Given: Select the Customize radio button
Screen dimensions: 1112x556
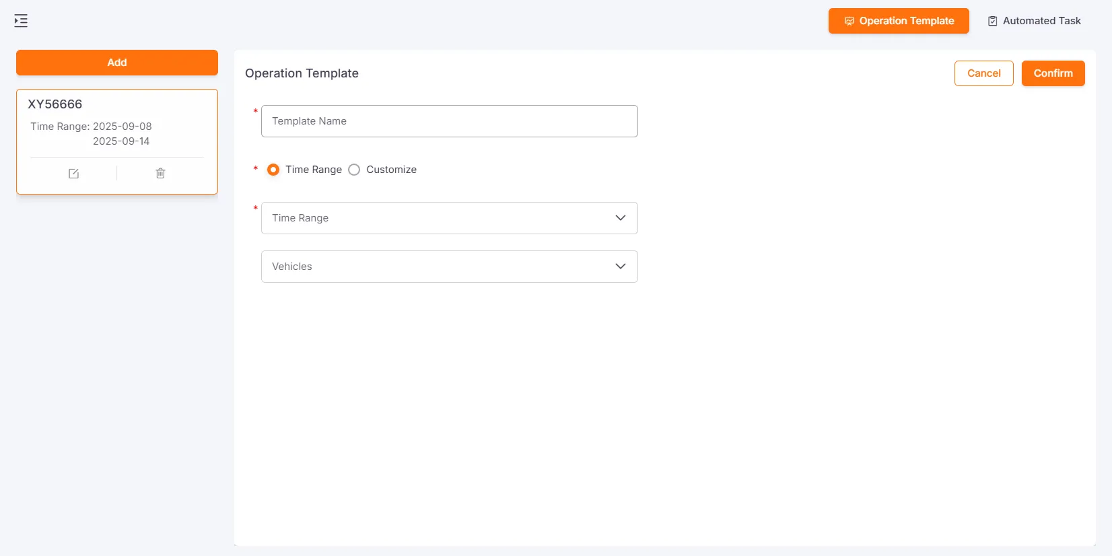Looking at the screenshot, I should 354,170.
